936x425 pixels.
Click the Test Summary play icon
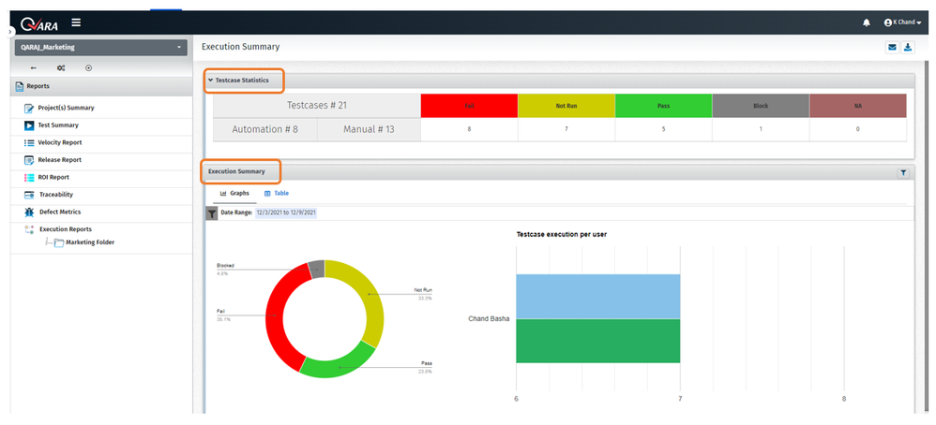point(29,125)
